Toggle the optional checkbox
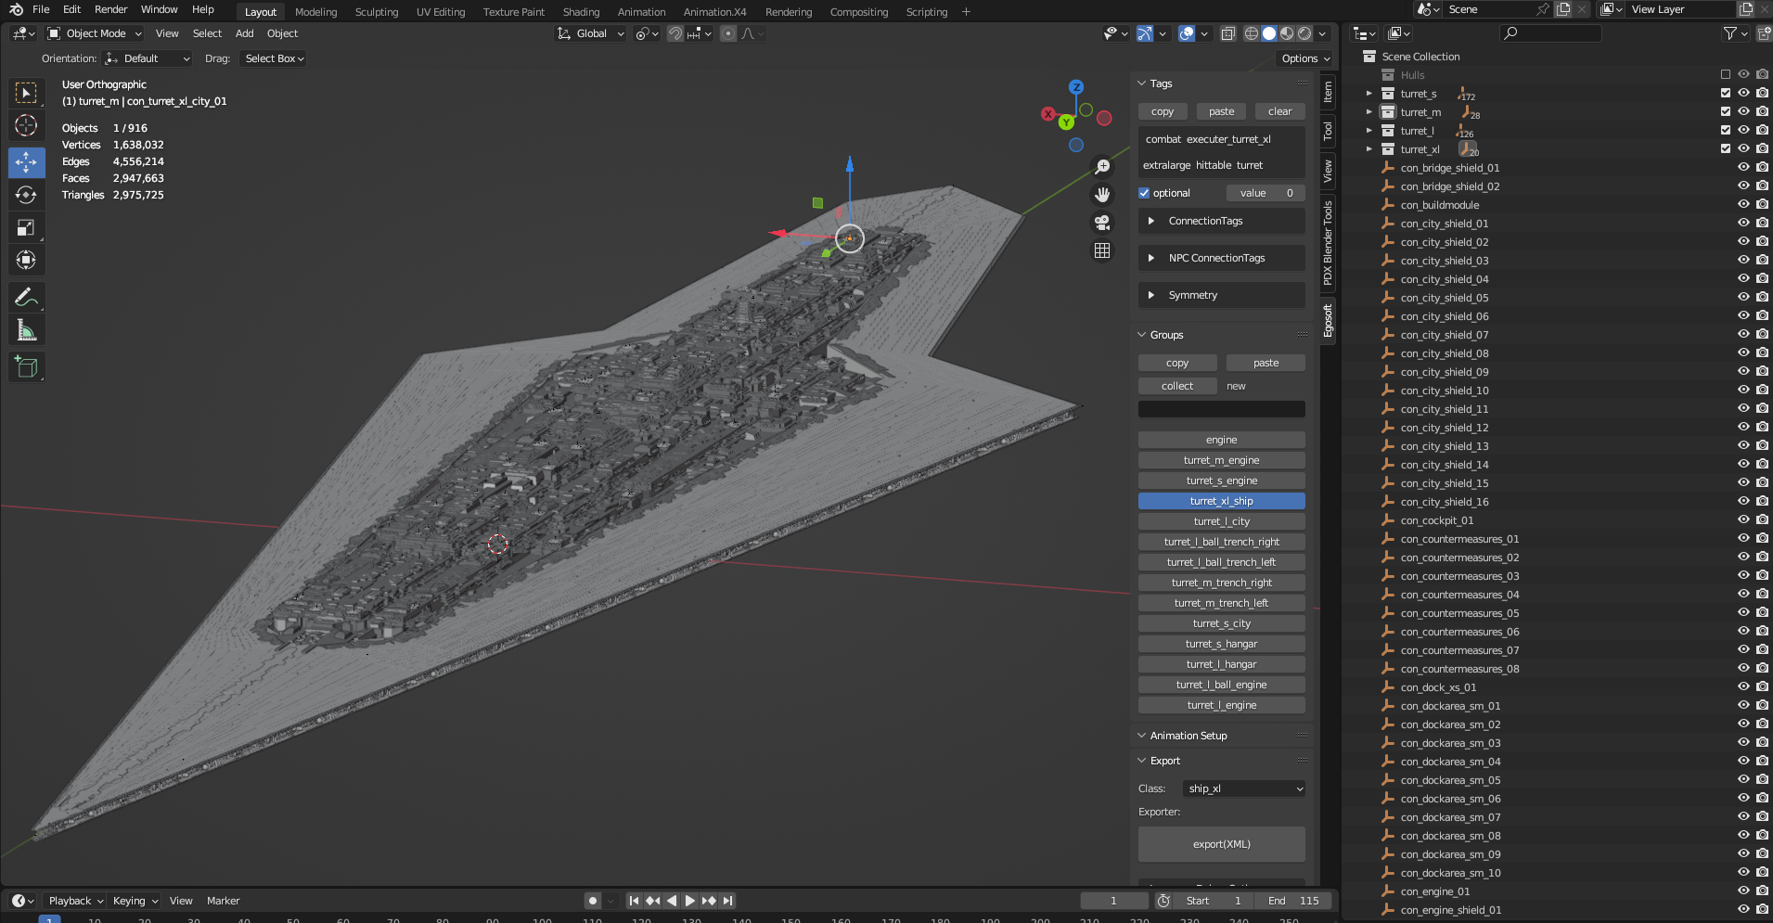Image resolution: width=1773 pixels, height=923 pixels. pyautogui.click(x=1144, y=193)
